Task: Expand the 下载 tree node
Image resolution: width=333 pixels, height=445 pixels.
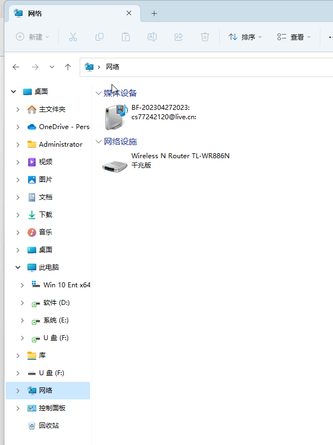Action: click(x=18, y=215)
